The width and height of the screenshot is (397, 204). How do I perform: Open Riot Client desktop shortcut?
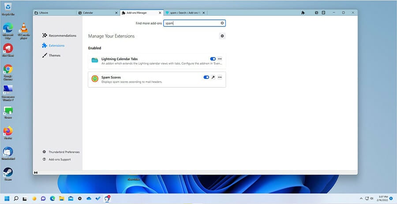pyautogui.click(x=8, y=50)
